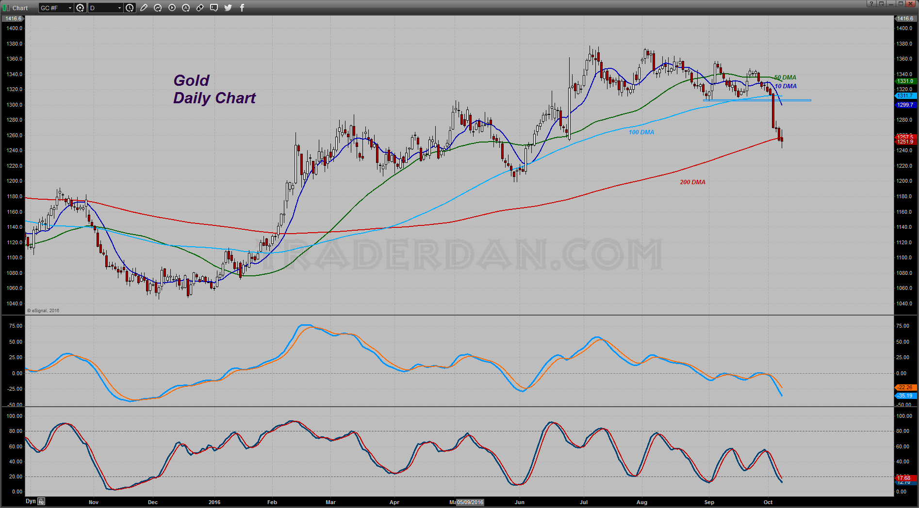Screen dimensions: 919x508
Task: Close the chart window
Action: pos(911,3)
